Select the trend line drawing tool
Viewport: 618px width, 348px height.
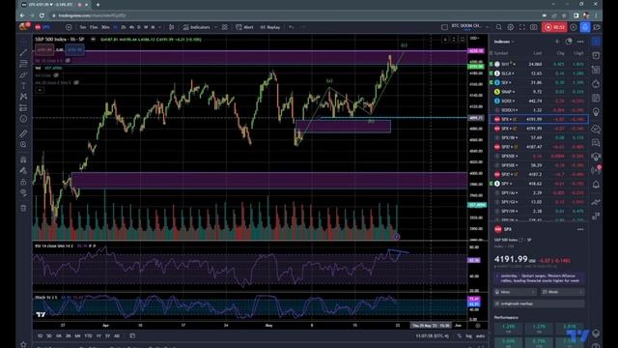click(23, 52)
